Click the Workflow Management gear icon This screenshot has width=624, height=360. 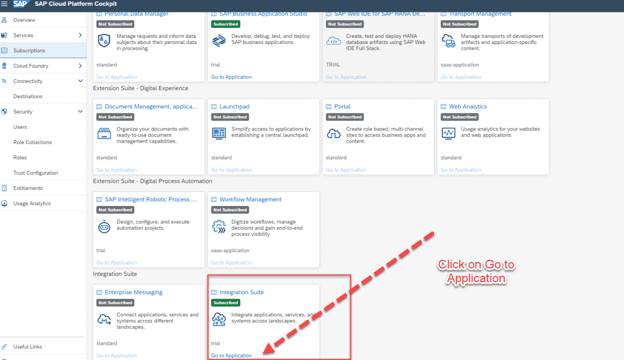coord(219,227)
